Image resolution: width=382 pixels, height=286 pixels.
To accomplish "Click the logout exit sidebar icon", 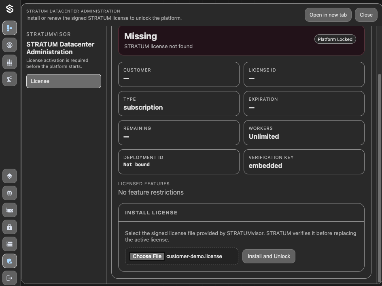I will click(x=10, y=278).
